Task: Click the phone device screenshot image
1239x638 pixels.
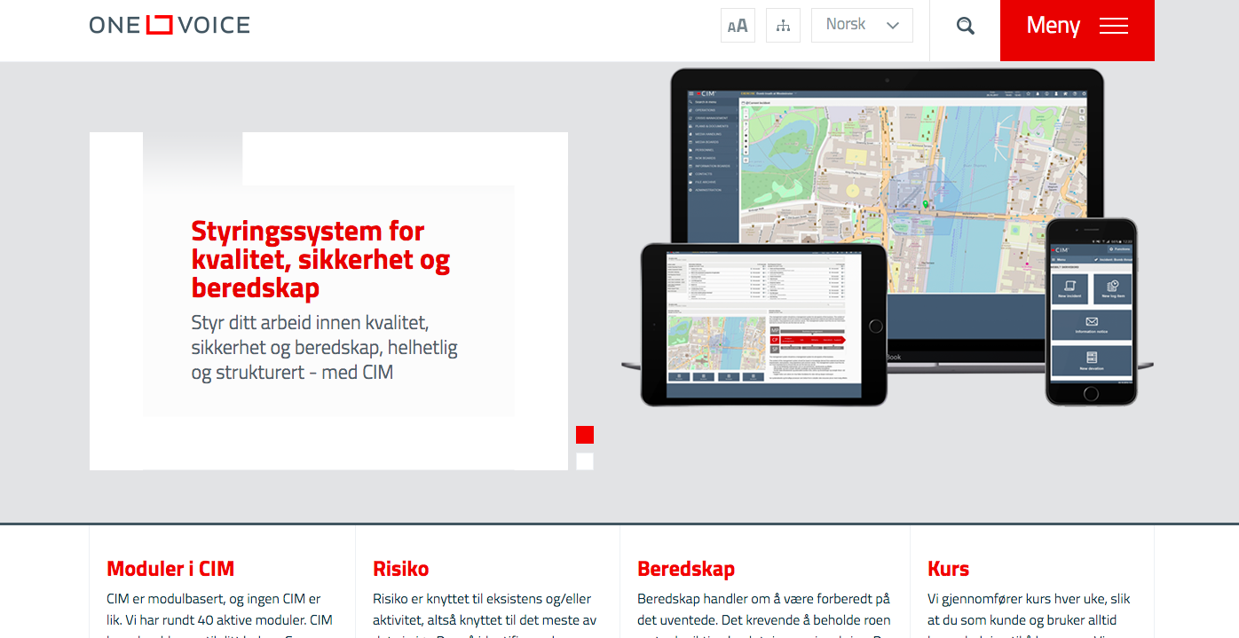Action: (1091, 311)
